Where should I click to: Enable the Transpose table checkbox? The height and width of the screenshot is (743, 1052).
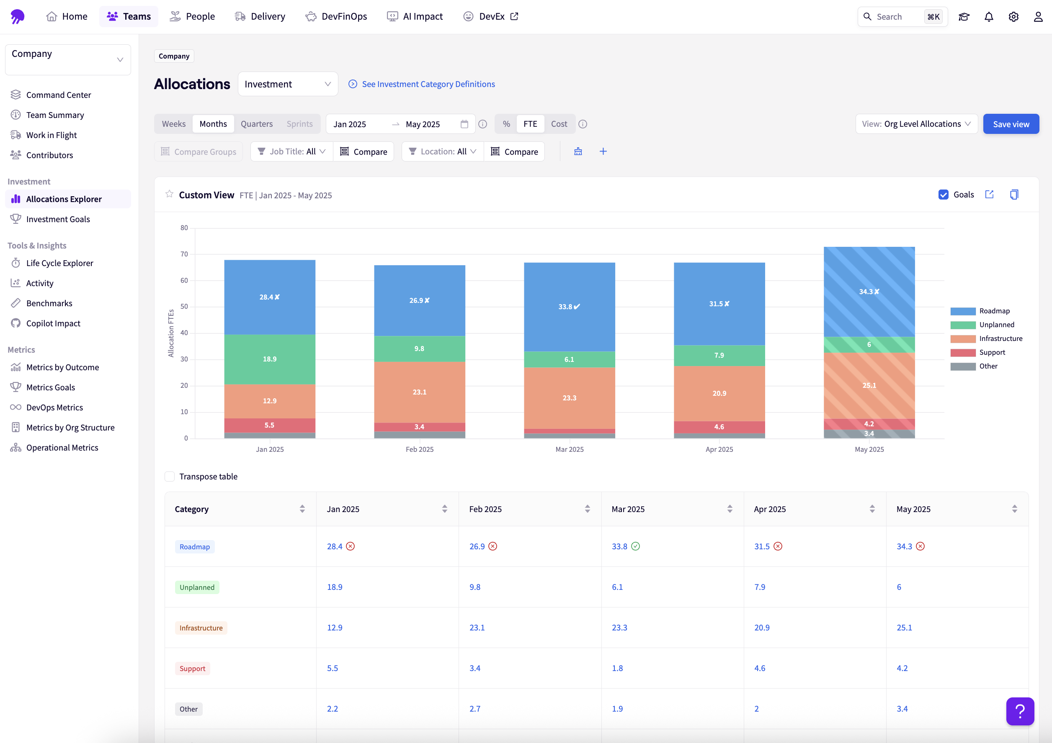pyautogui.click(x=170, y=477)
